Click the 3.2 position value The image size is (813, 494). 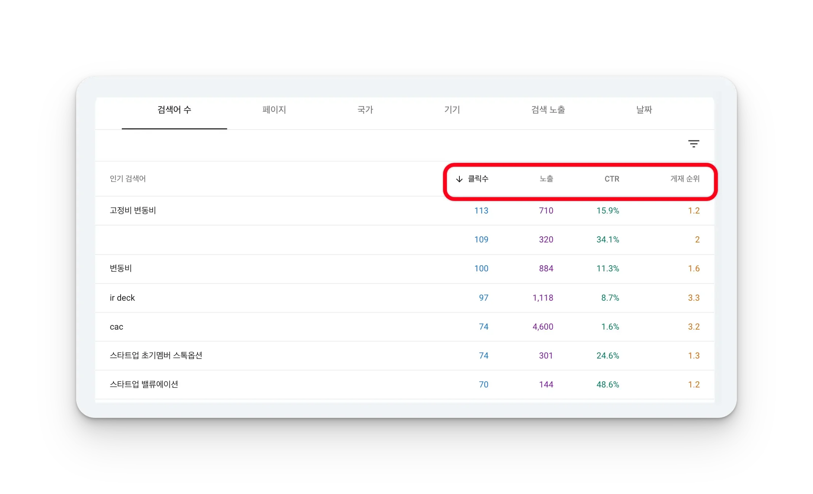[693, 327]
